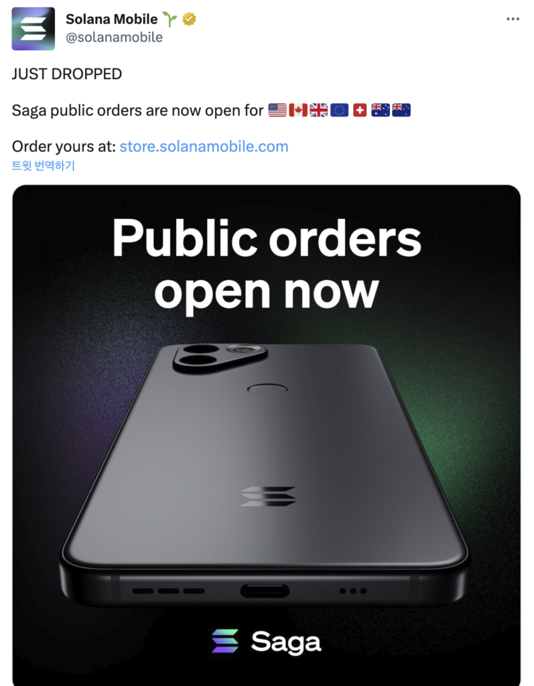Click the Australia flag emoji

[x=381, y=110]
